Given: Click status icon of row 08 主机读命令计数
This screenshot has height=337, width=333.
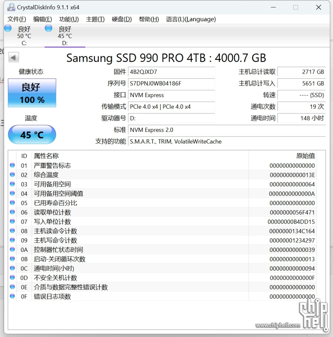Looking at the screenshot, I should coord(13,231).
